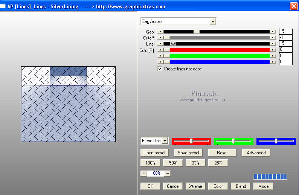Click the Xtreme button
The image size is (299, 195).
195,186
